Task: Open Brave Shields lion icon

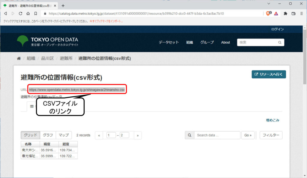Action: pyautogui.click(x=269, y=13)
